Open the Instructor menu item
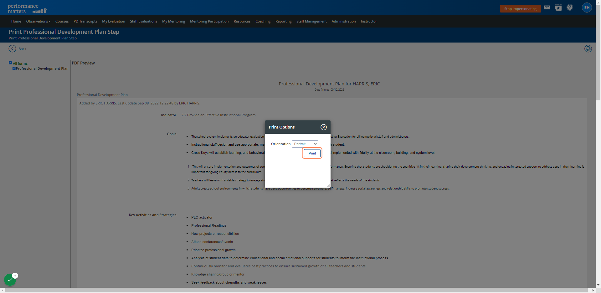Screen dimensions: 601x293 [x=369, y=21]
